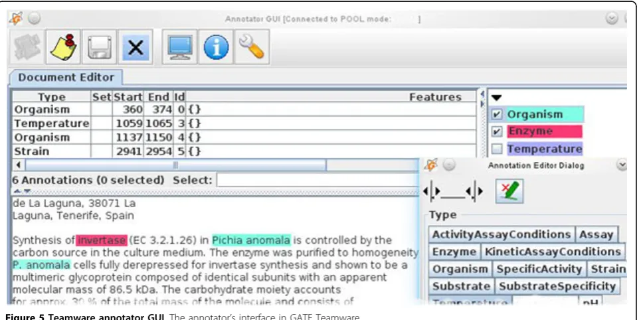Click the '6 Annotations (0 selected)' label
Viewport: 641px width, 320px height.
pyautogui.click(x=88, y=180)
